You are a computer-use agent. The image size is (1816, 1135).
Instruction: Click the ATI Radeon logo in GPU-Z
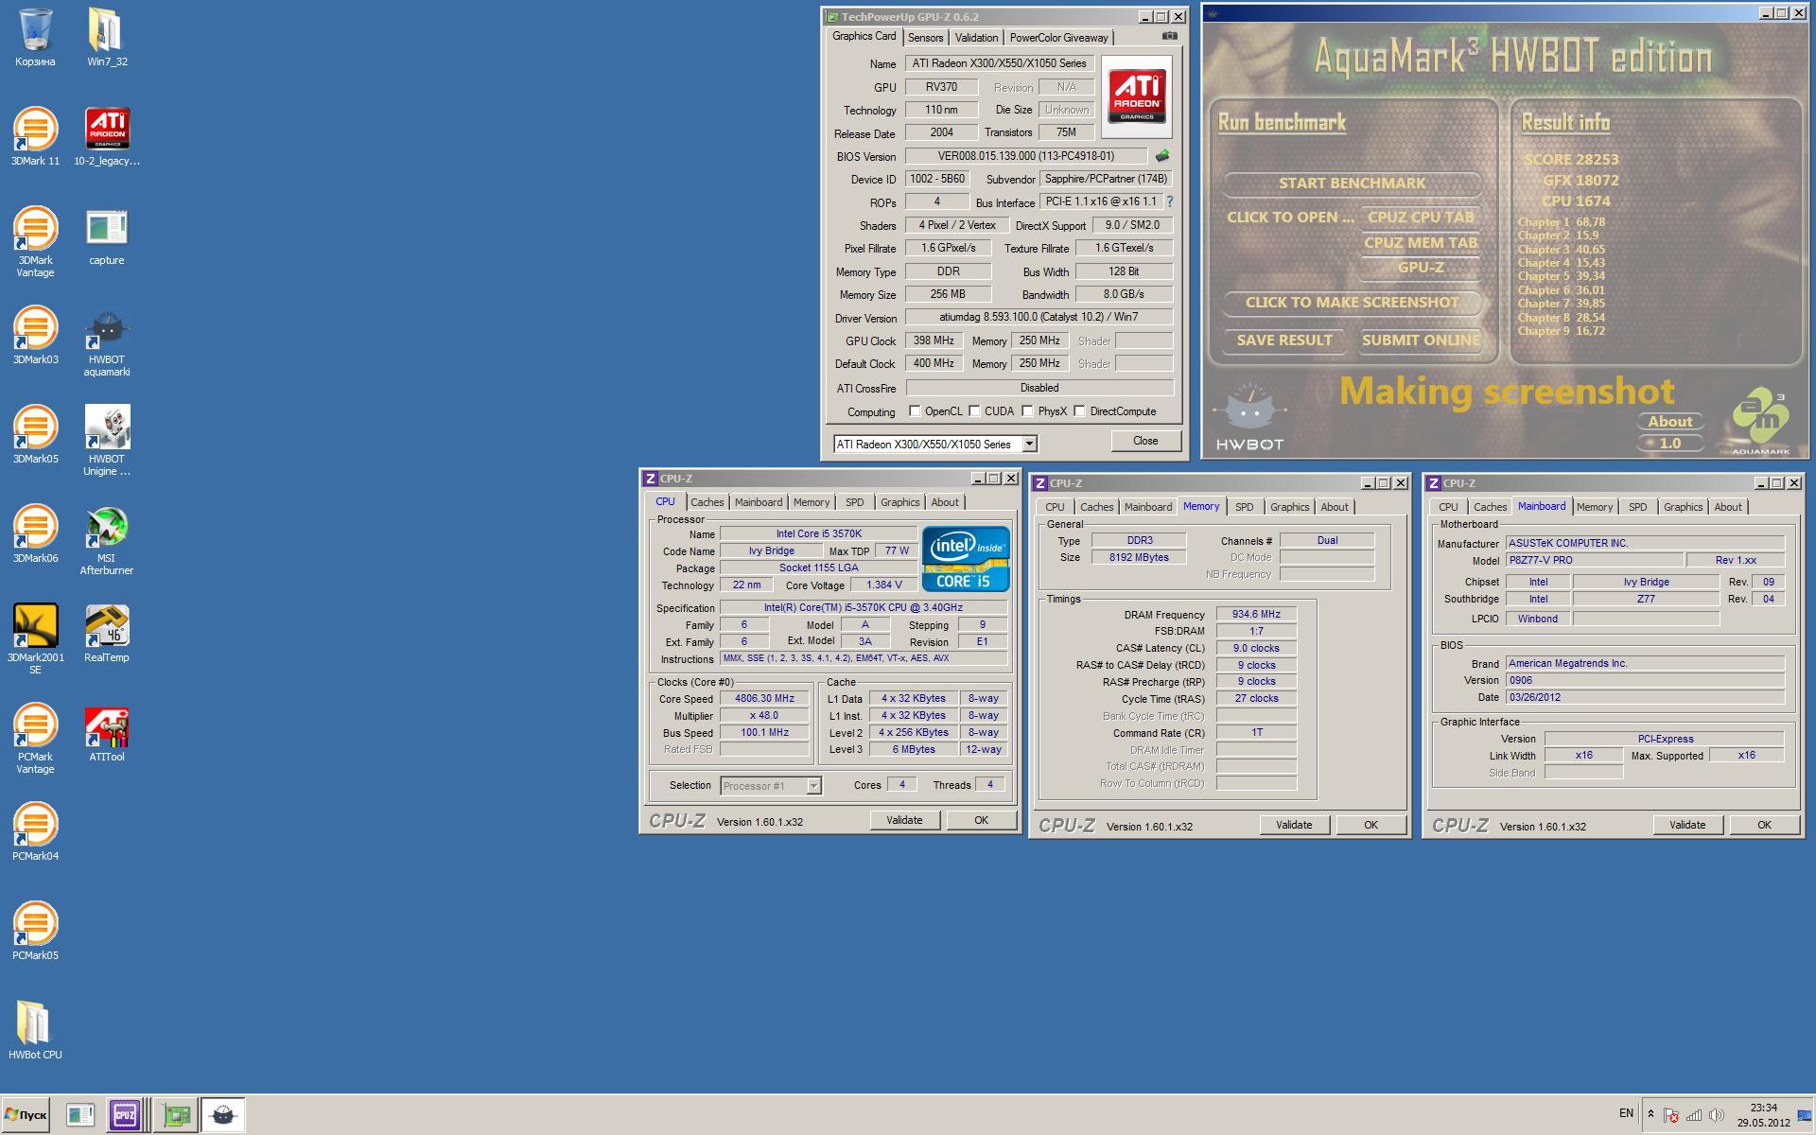tap(1136, 96)
